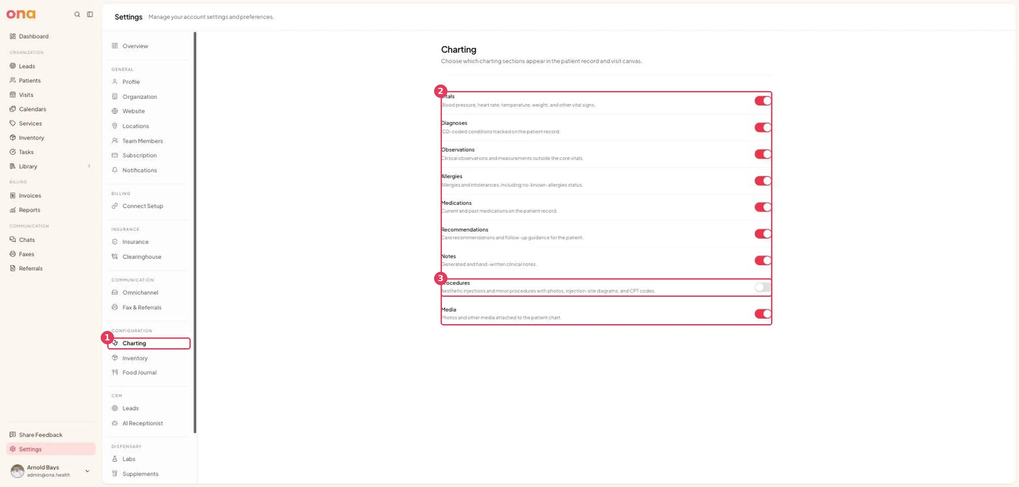The width and height of the screenshot is (1019, 487).
Task: Switch off the Allergies toggle
Action: [x=763, y=181]
